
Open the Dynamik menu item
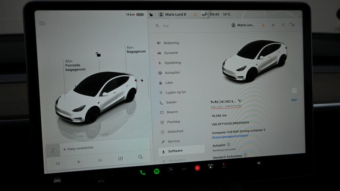point(168,53)
